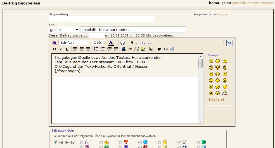This screenshot has height=148, width=275.
Task: Select the warning triangle post symbol
Action: (x=160, y=142)
